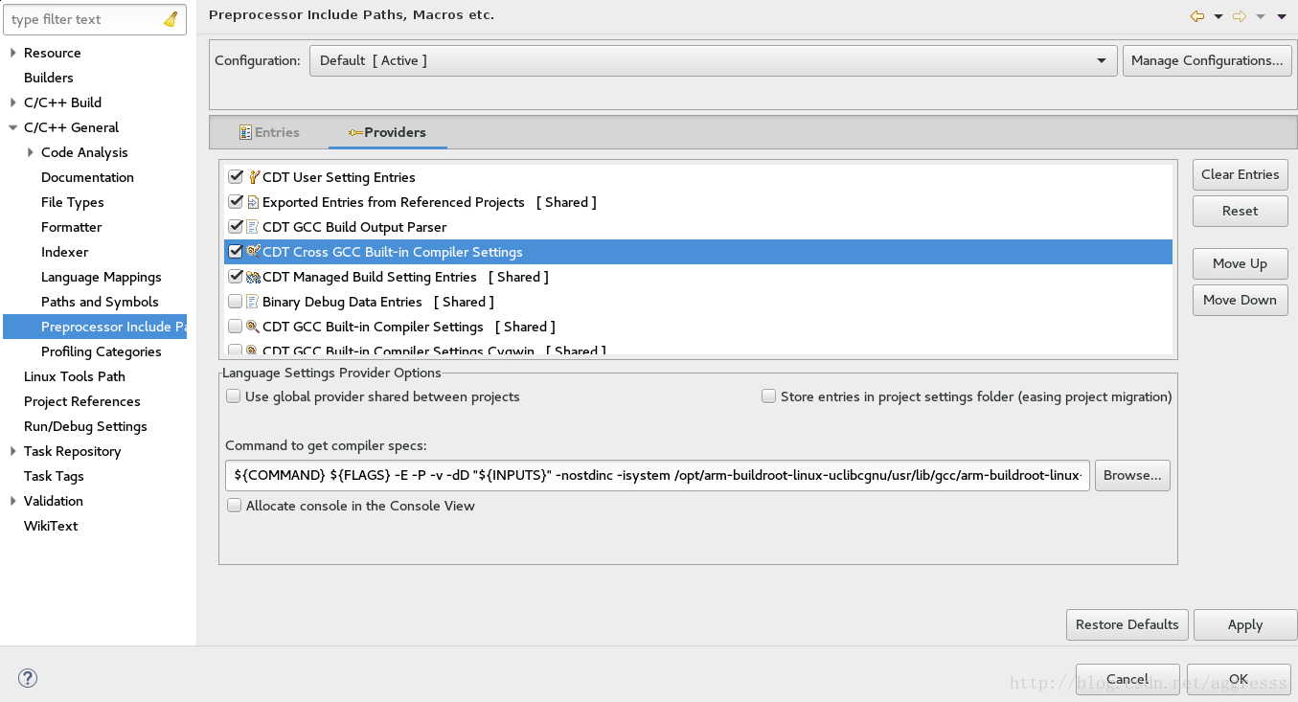Expand the Task Repository tree node
1298x702 pixels.
coord(12,451)
